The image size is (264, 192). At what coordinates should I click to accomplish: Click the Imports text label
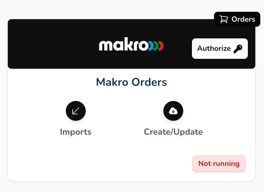pos(75,132)
